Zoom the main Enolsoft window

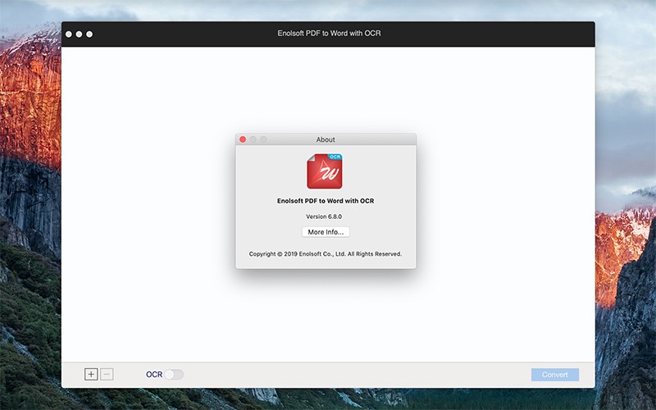(x=89, y=34)
